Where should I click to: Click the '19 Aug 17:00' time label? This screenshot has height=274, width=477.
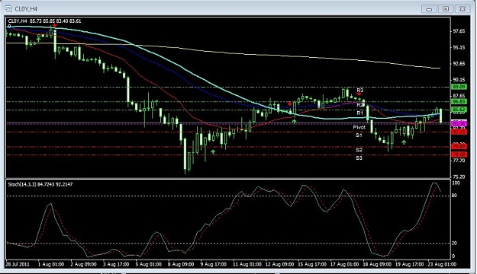pyautogui.click(x=410, y=264)
